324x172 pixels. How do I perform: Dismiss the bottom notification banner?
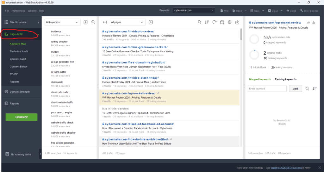click(x=320, y=168)
